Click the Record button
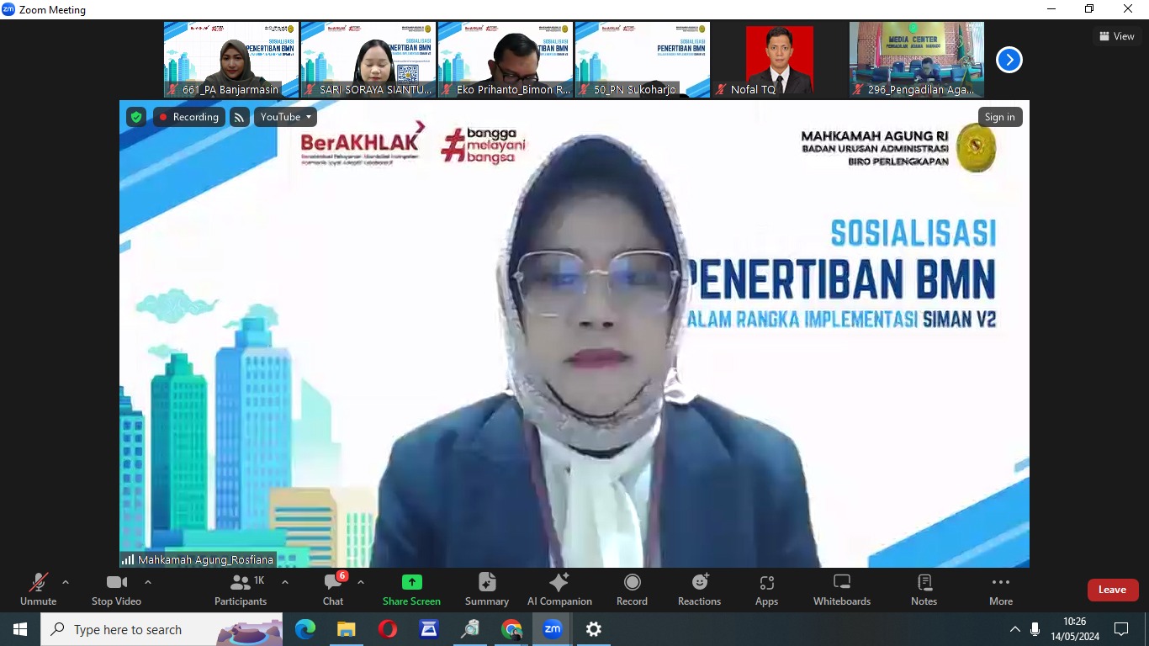 click(632, 589)
